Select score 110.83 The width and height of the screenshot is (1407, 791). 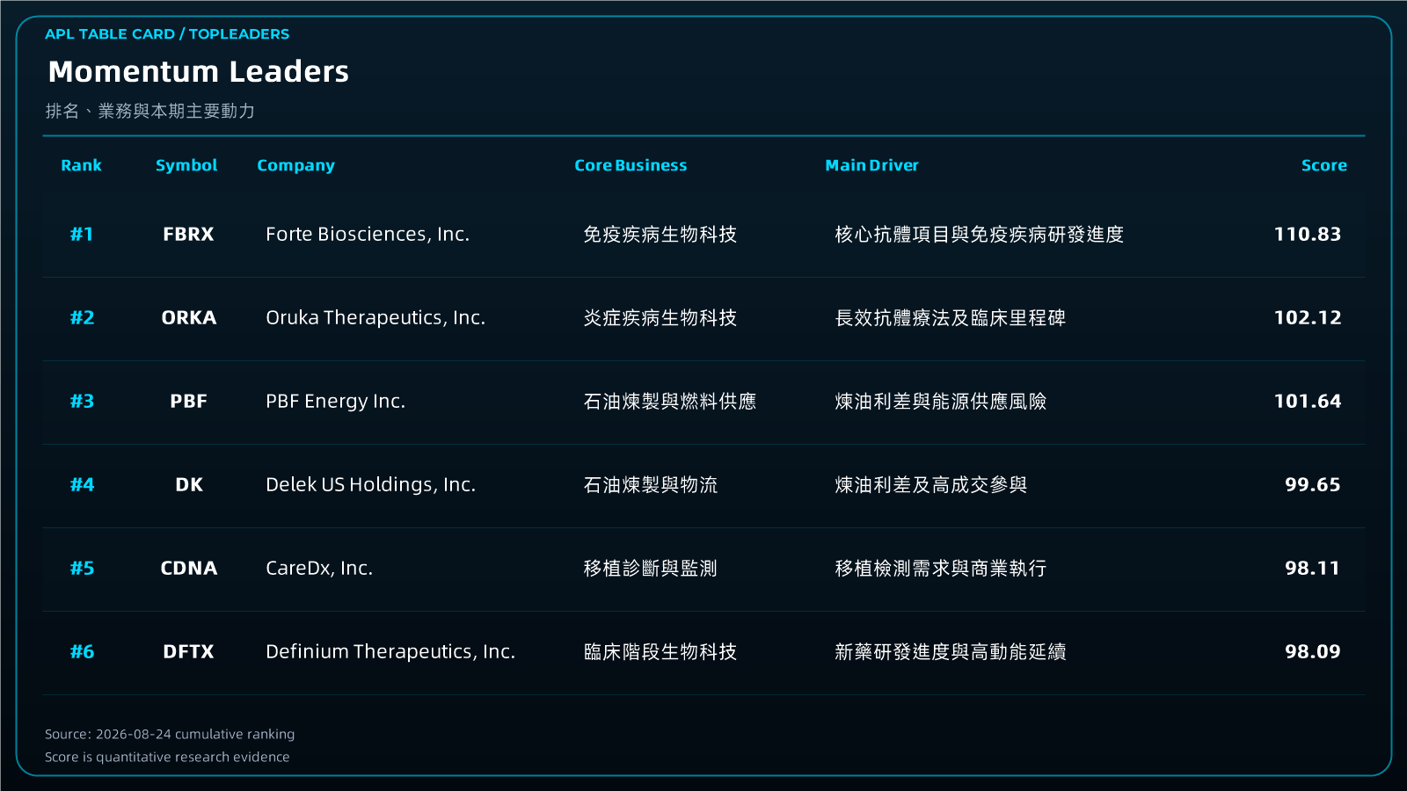1308,234
